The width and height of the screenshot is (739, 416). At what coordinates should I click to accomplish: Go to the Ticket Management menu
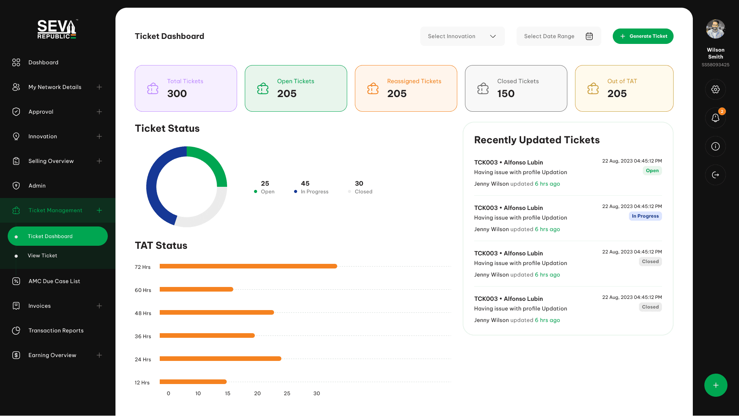point(58,210)
